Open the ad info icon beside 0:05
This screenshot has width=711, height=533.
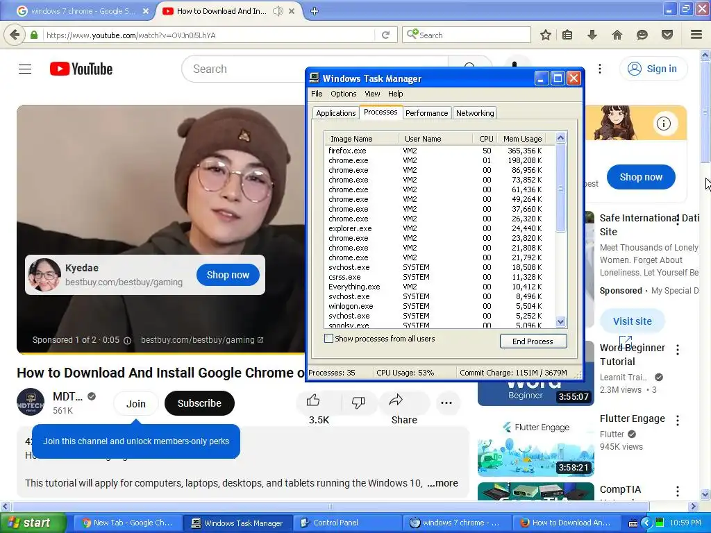coord(128,340)
